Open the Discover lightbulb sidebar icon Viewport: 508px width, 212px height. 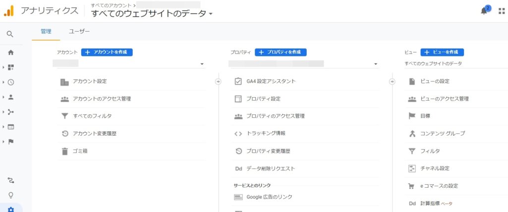[x=11, y=195]
